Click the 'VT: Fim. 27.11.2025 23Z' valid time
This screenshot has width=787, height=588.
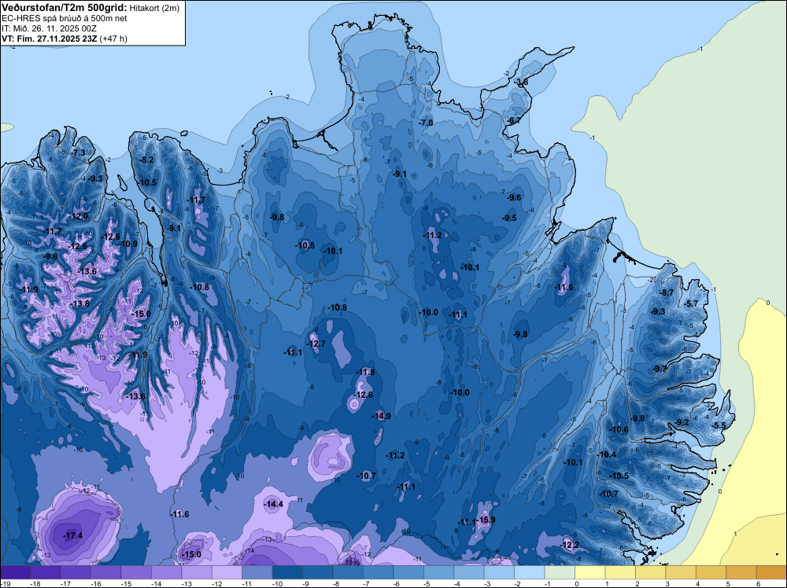click(x=49, y=39)
